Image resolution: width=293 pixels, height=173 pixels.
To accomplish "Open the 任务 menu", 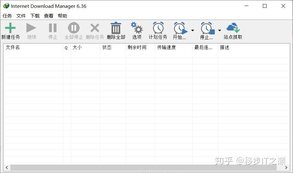I will point(7,16).
